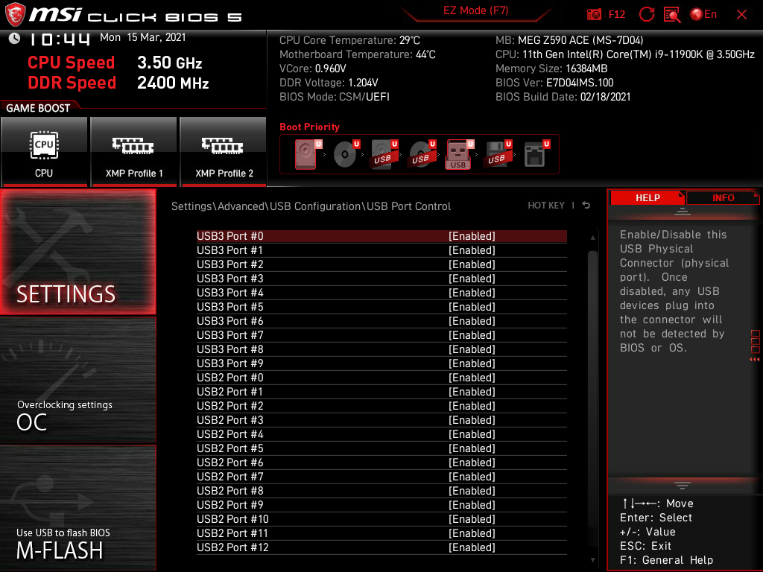Click the clock icon next to the time
The height and width of the screenshot is (572, 763).
click(x=15, y=39)
